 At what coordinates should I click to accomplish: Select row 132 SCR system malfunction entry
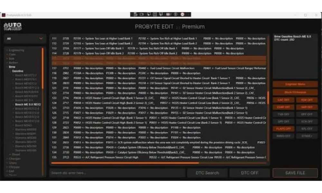pyautogui.click(x=159, y=142)
